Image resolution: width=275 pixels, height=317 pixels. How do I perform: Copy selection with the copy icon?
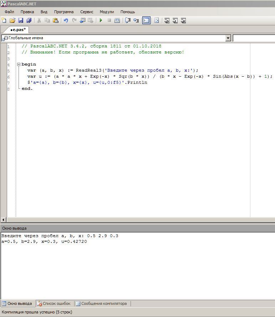coord(47,20)
